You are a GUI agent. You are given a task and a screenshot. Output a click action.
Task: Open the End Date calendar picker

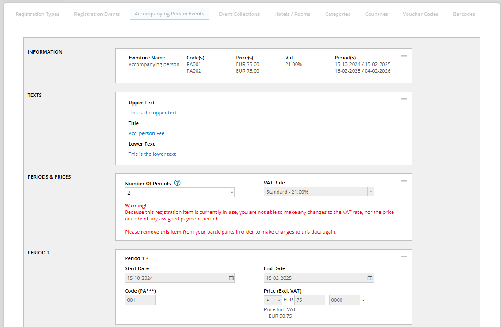(370, 278)
